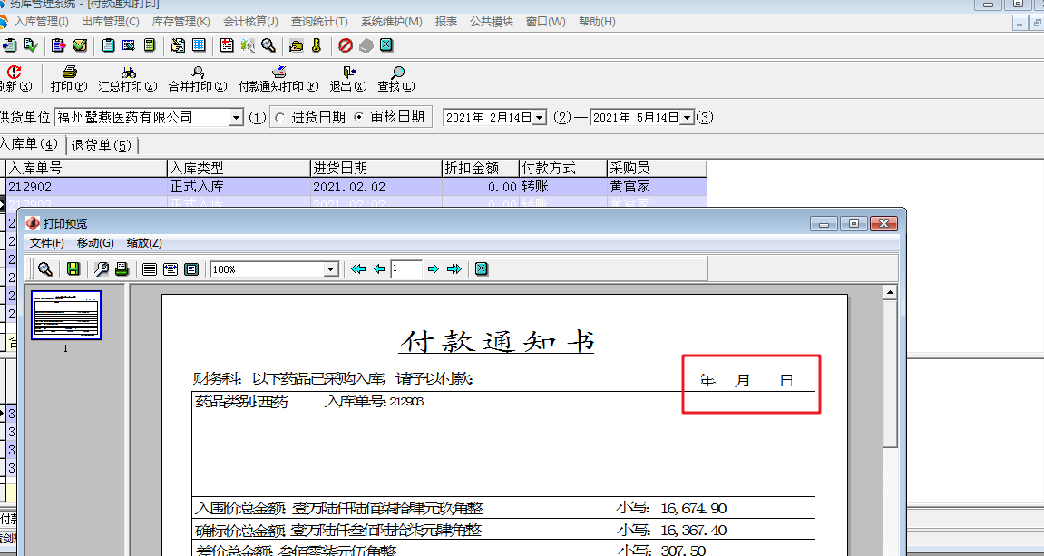Image resolution: width=1044 pixels, height=556 pixels.
Task: Open the 出库管理(C) menu
Action: pos(111,21)
